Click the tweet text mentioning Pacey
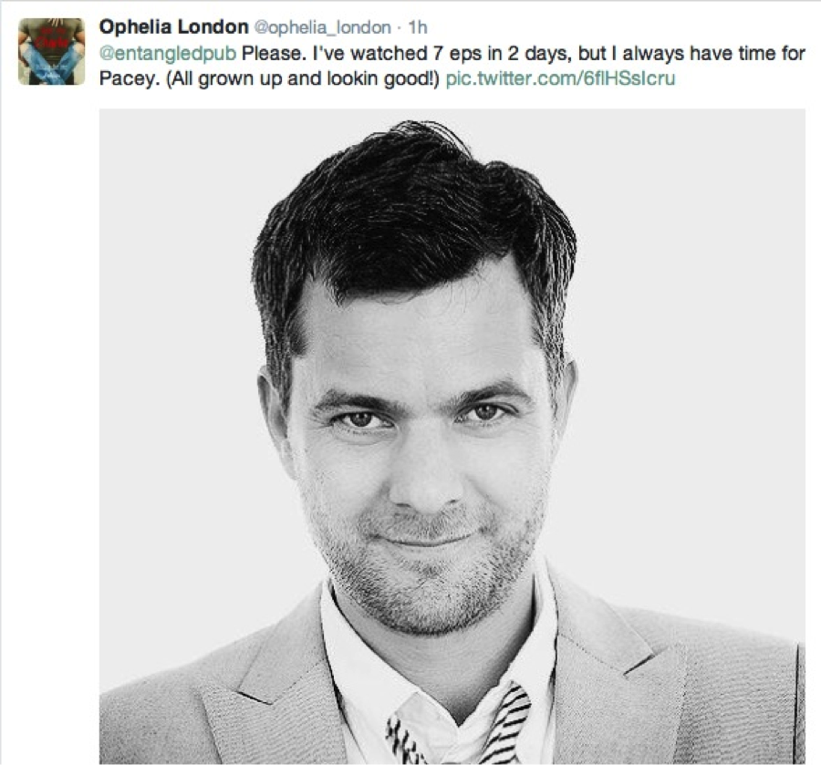 452,66
